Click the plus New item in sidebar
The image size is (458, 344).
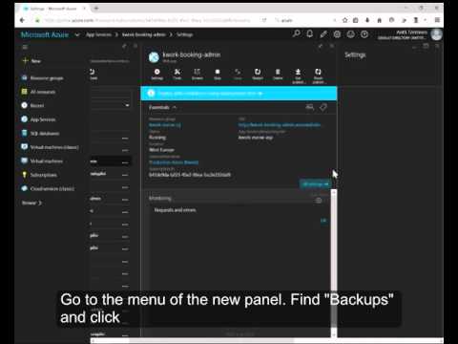pos(31,61)
